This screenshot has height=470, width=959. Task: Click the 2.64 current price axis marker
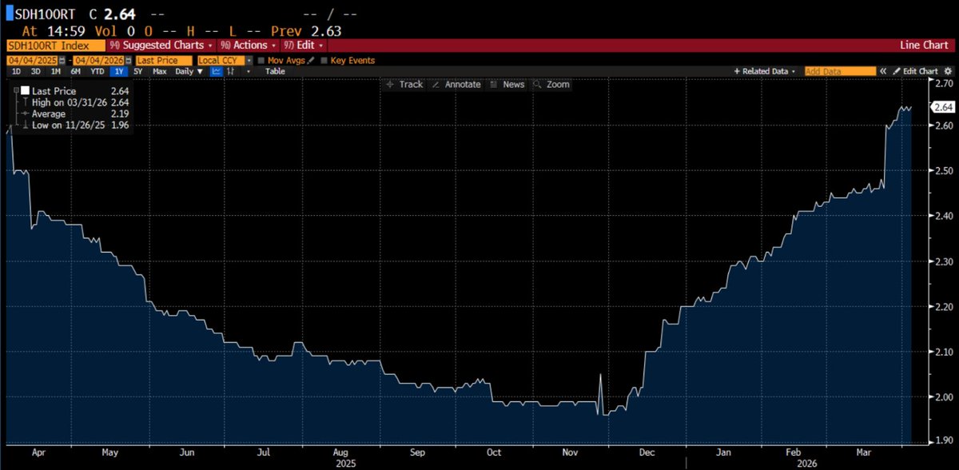click(941, 106)
